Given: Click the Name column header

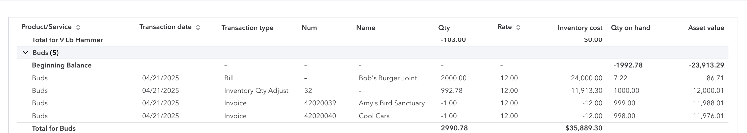Looking at the screenshot, I should 366,28.
